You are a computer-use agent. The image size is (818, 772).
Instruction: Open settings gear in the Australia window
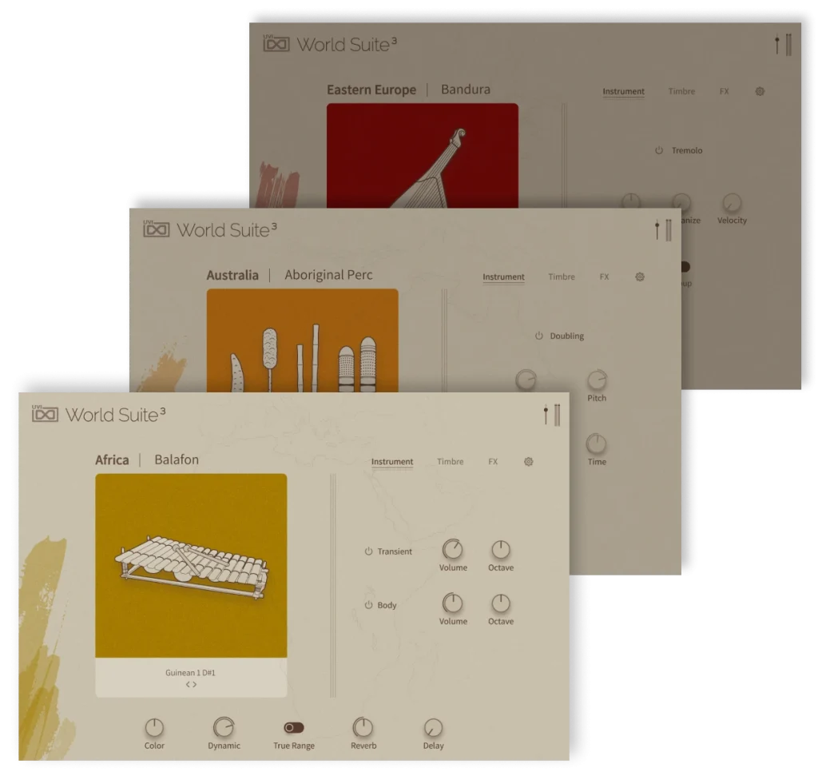click(x=640, y=277)
